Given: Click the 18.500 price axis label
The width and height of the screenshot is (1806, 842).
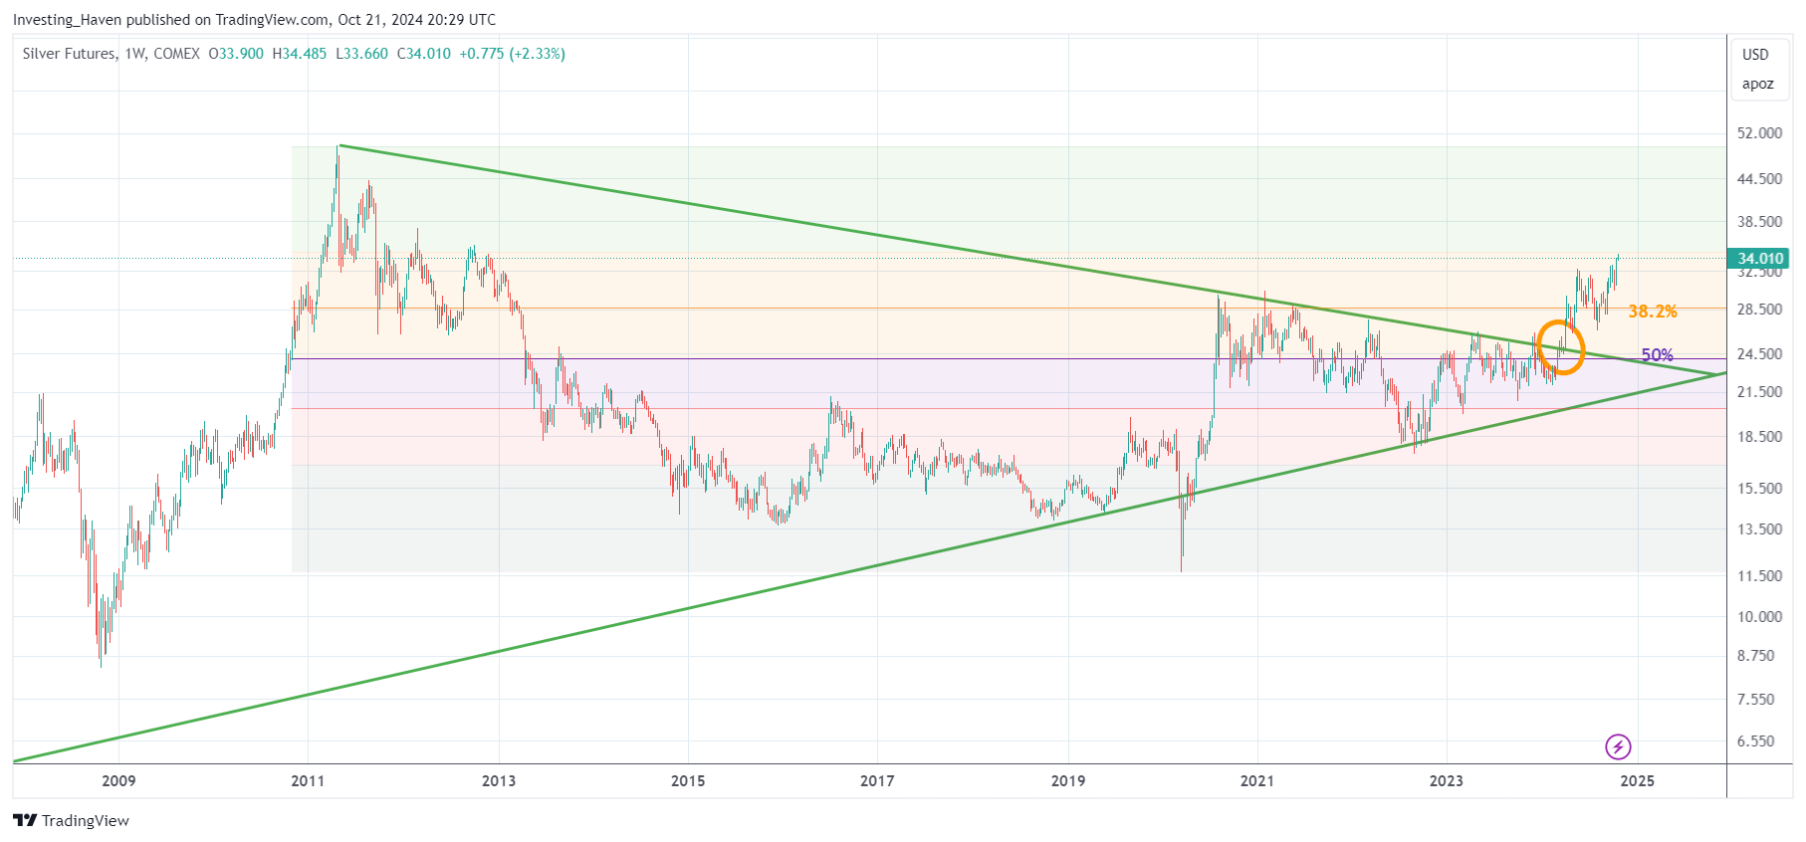Looking at the screenshot, I should [1759, 437].
